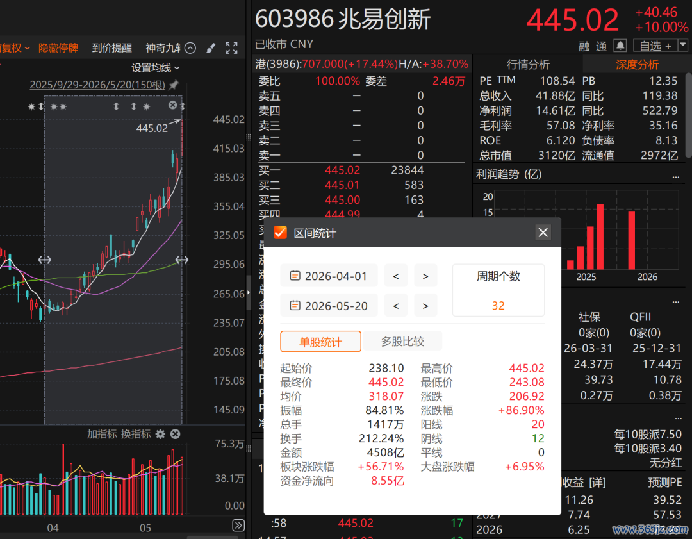Step start date 2026-04-01 forward

pos(425,276)
